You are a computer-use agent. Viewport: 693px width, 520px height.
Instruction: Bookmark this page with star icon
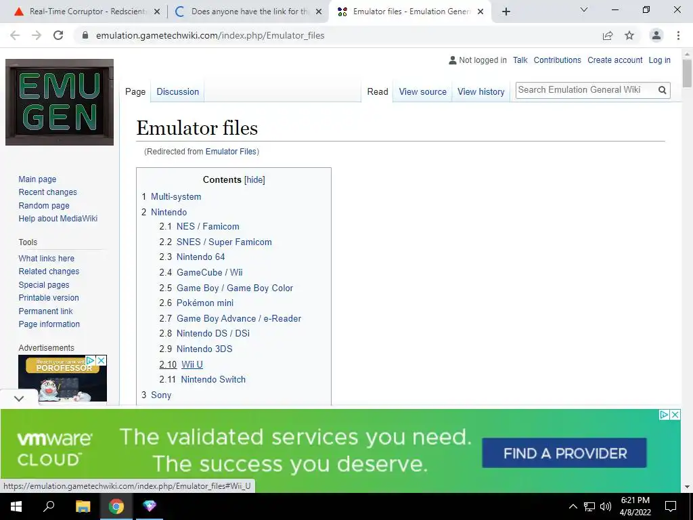[629, 35]
